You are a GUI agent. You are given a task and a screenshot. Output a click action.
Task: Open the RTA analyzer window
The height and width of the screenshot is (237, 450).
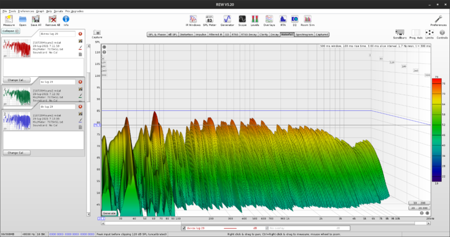coord(282,19)
